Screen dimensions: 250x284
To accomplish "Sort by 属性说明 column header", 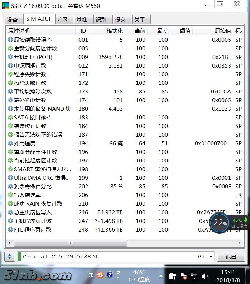I will tap(40, 31).
